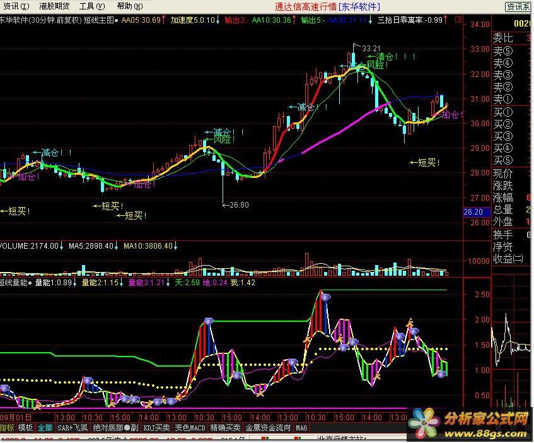Click the AA05:30.69 indicator value

coord(141,20)
